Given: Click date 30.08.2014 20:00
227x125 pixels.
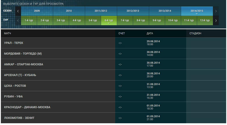Looking at the screenshot, I should tap(153, 75).
